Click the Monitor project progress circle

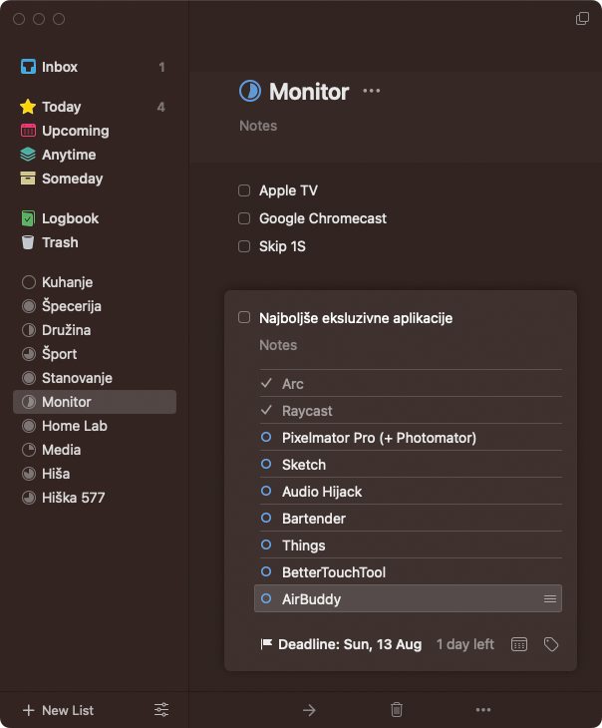[250, 91]
